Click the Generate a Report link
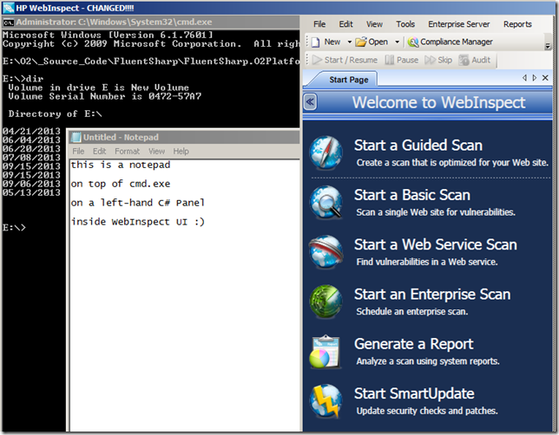The image size is (559, 435). 413,344
